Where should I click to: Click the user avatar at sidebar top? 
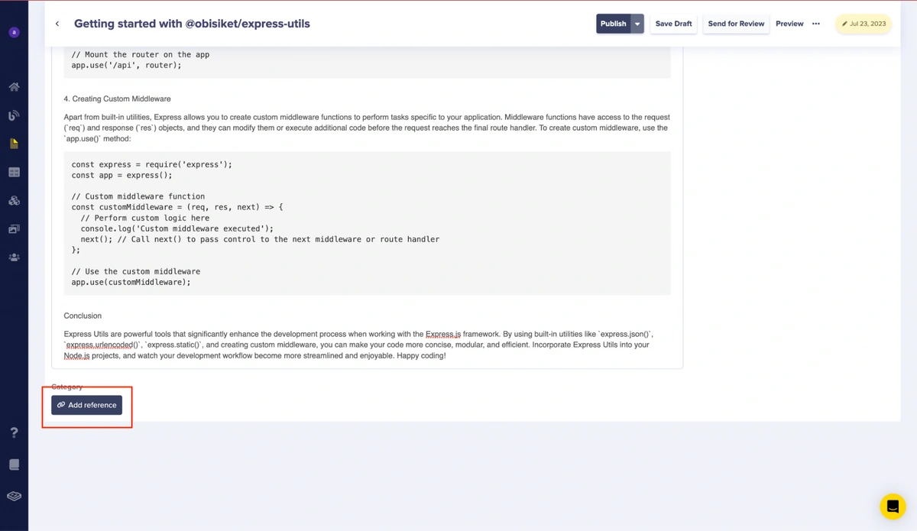point(14,33)
